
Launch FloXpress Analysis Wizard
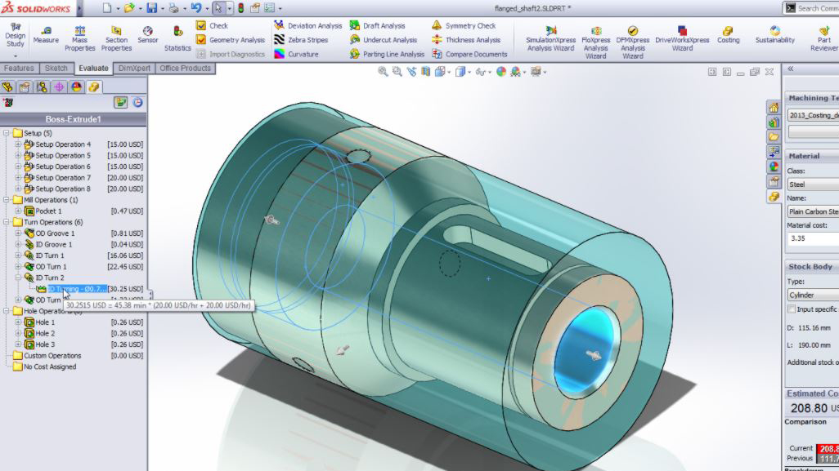click(x=595, y=42)
